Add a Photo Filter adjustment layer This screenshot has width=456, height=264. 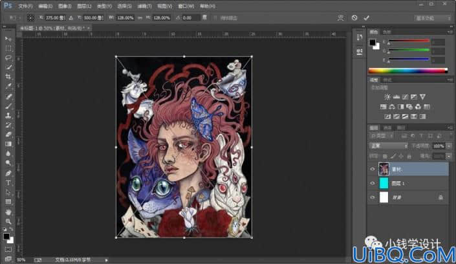coord(409,107)
